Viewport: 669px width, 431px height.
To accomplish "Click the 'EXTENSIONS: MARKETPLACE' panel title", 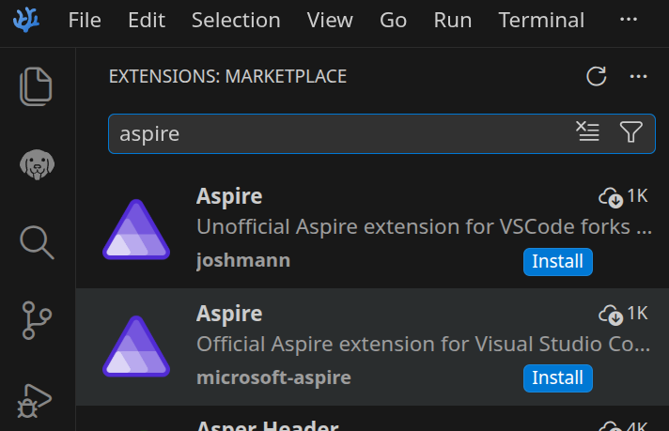I will [227, 76].
